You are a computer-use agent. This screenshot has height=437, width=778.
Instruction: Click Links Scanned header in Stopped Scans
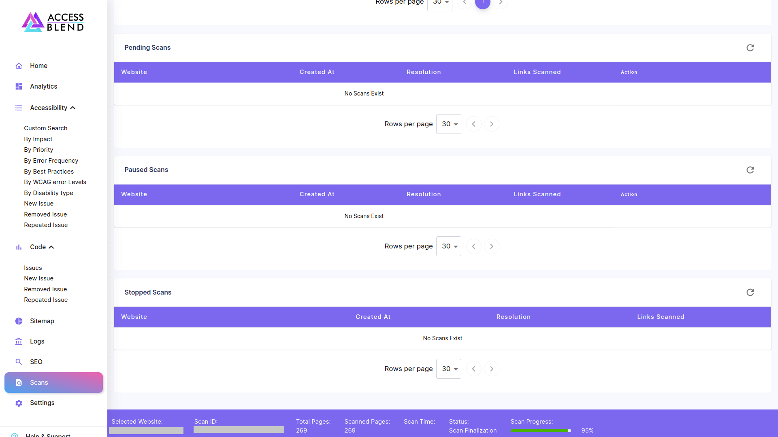point(661,317)
